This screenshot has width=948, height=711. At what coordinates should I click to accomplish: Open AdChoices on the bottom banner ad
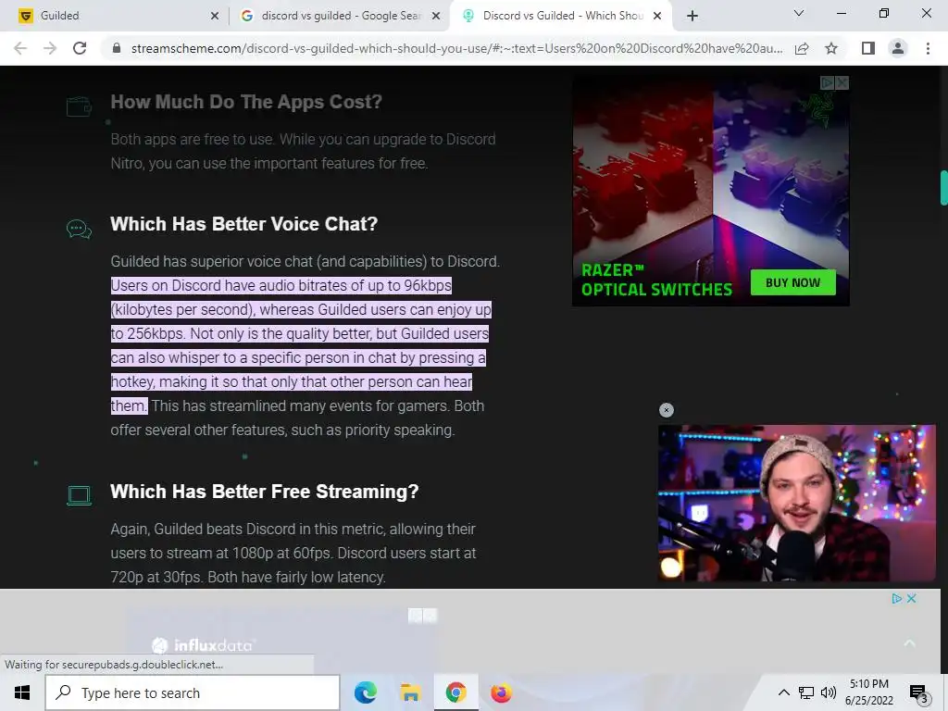[896, 599]
